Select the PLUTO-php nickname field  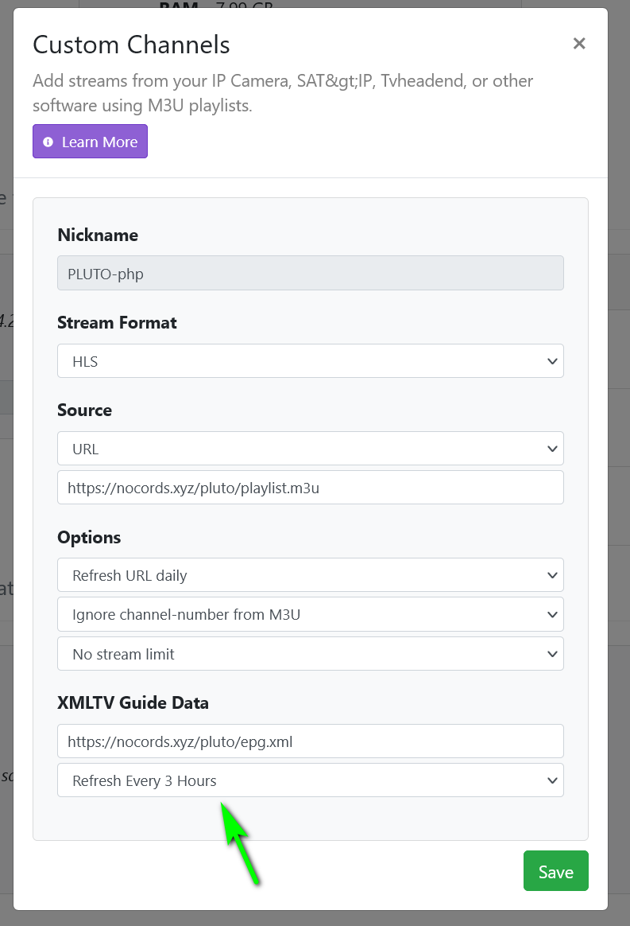tap(310, 273)
